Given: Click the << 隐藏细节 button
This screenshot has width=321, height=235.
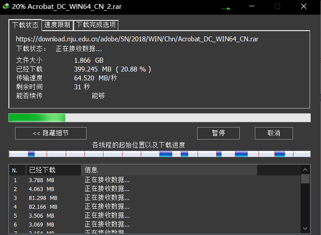Looking at the screenshot, I should (51, 133).
